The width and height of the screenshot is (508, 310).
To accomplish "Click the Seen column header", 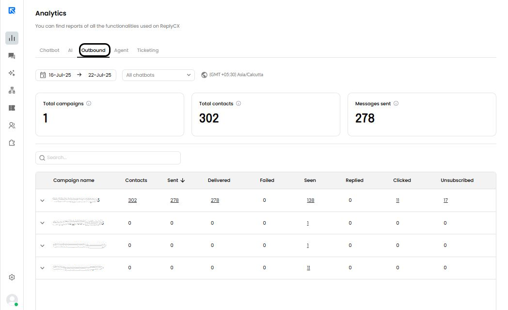I will tap(310, 180).
